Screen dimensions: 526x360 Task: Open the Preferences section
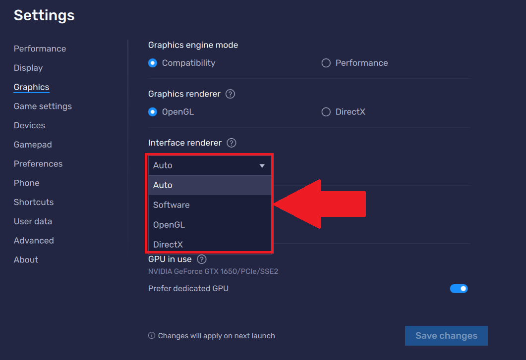point(38,163)
